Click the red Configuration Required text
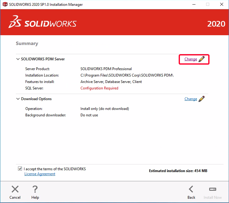Viewport: 229px width, 203px height. (x=99, y=88)
